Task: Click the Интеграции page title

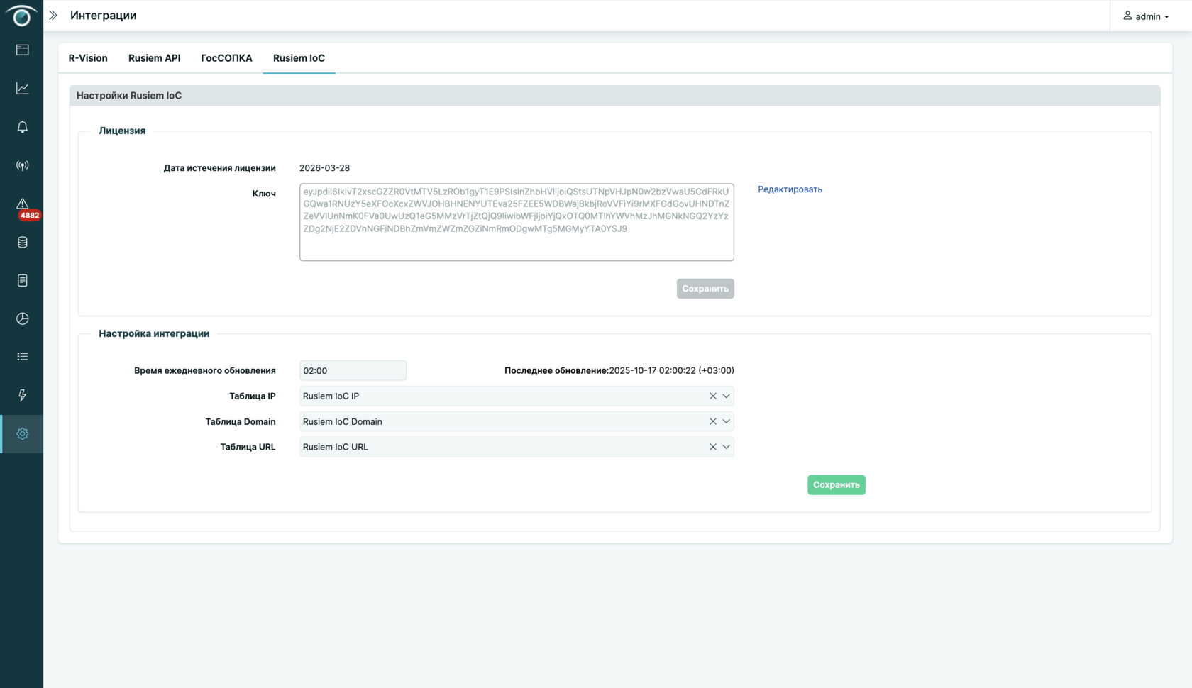Action: tap(104, 16)
